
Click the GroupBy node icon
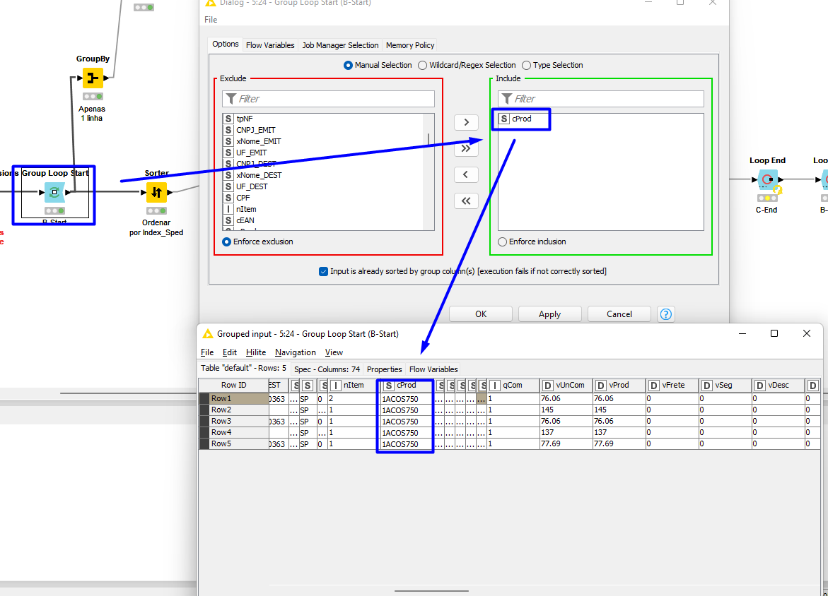click(x=93, y=78)
